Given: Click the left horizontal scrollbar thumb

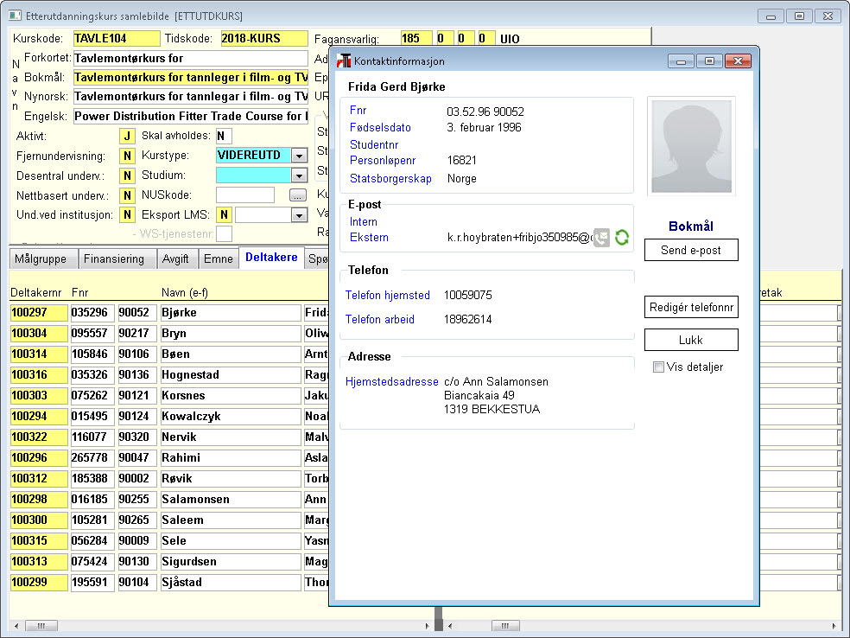Looking at the screenshot, I should pyautogui.click(x=41, y=626).
